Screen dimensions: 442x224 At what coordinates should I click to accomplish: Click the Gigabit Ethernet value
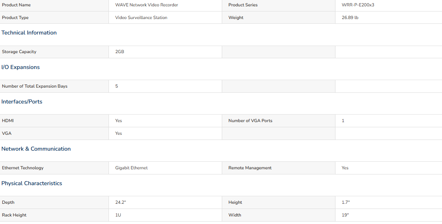[131, 168]
